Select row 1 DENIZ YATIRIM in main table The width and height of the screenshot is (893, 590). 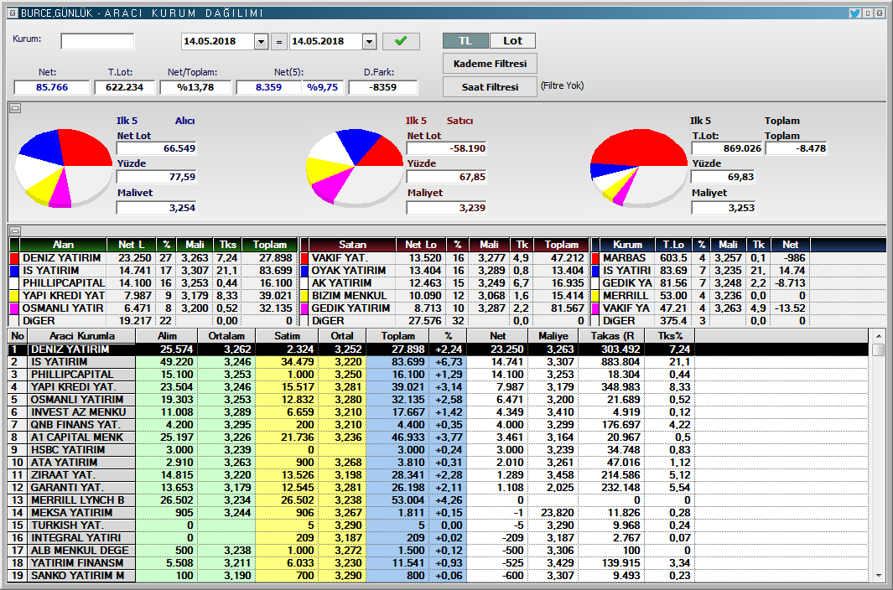439,349
